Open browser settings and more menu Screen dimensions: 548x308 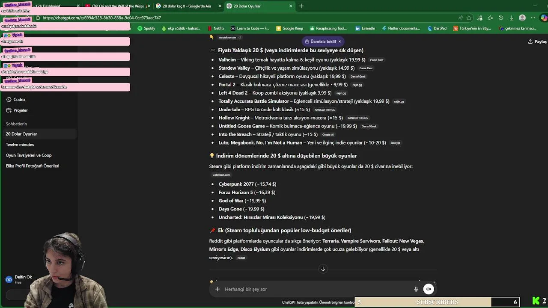pos(533,18)
